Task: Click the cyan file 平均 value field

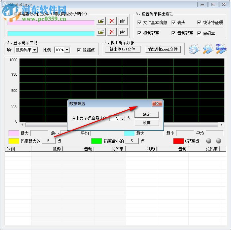Action: 215,133
